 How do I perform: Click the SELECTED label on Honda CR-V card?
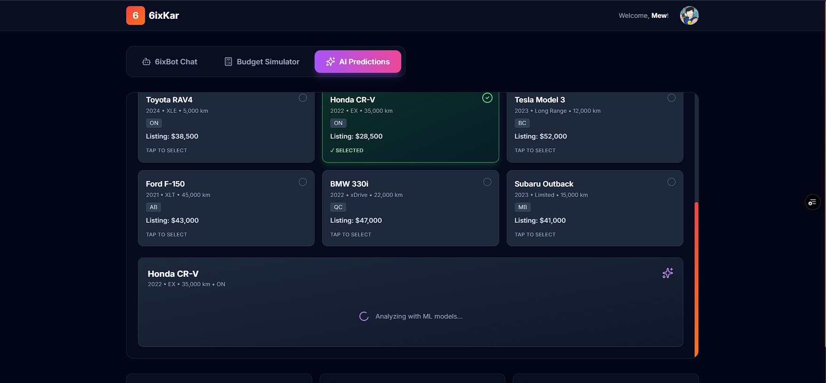[x=347, y=150]
